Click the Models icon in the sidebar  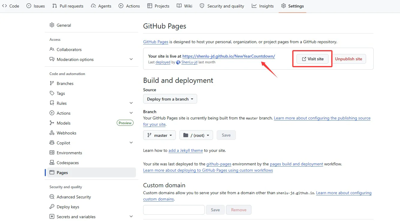[x=52, y=123]
